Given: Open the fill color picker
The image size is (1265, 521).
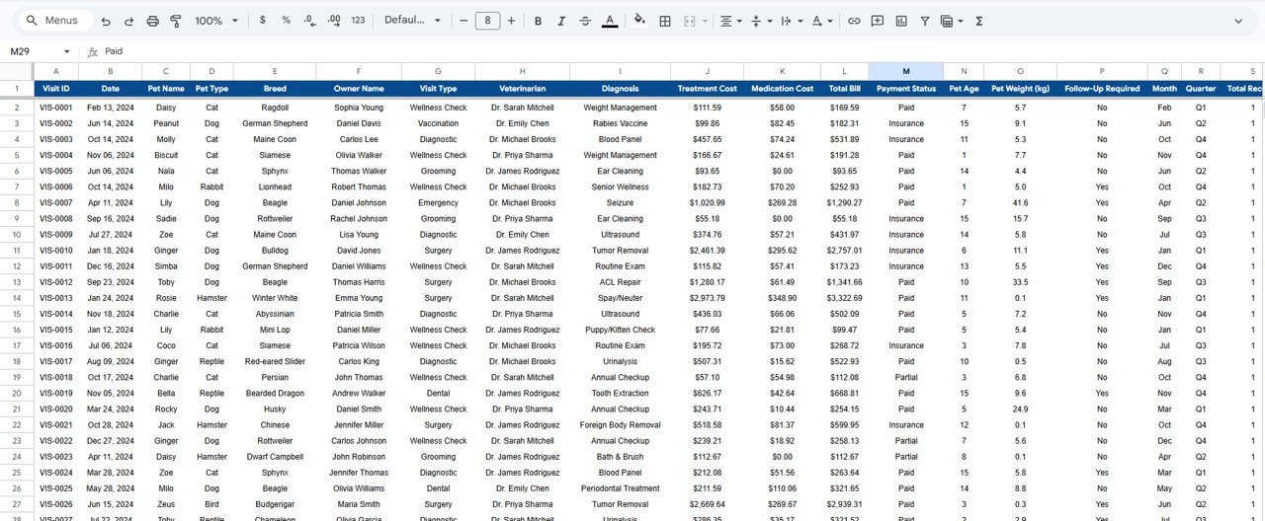Looking at the screenshot, I should click(x=639, y=21).
